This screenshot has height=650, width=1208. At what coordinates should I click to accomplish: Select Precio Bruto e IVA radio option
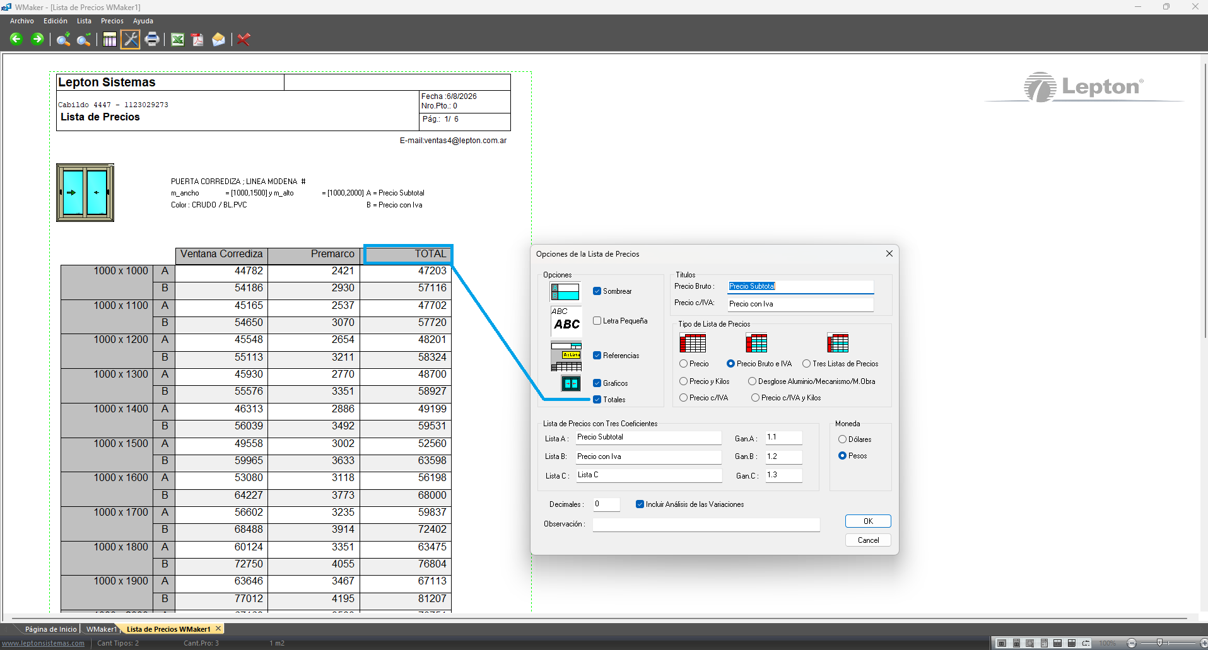(730, 364)
